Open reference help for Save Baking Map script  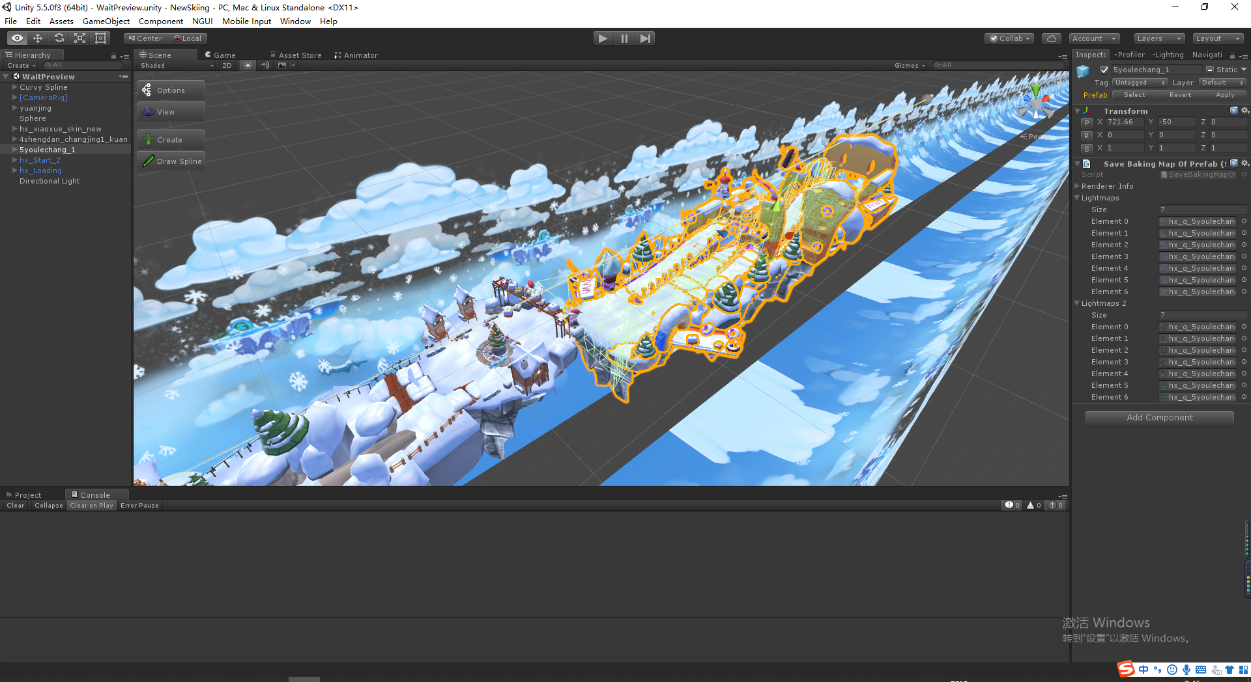coord(1233,163)
